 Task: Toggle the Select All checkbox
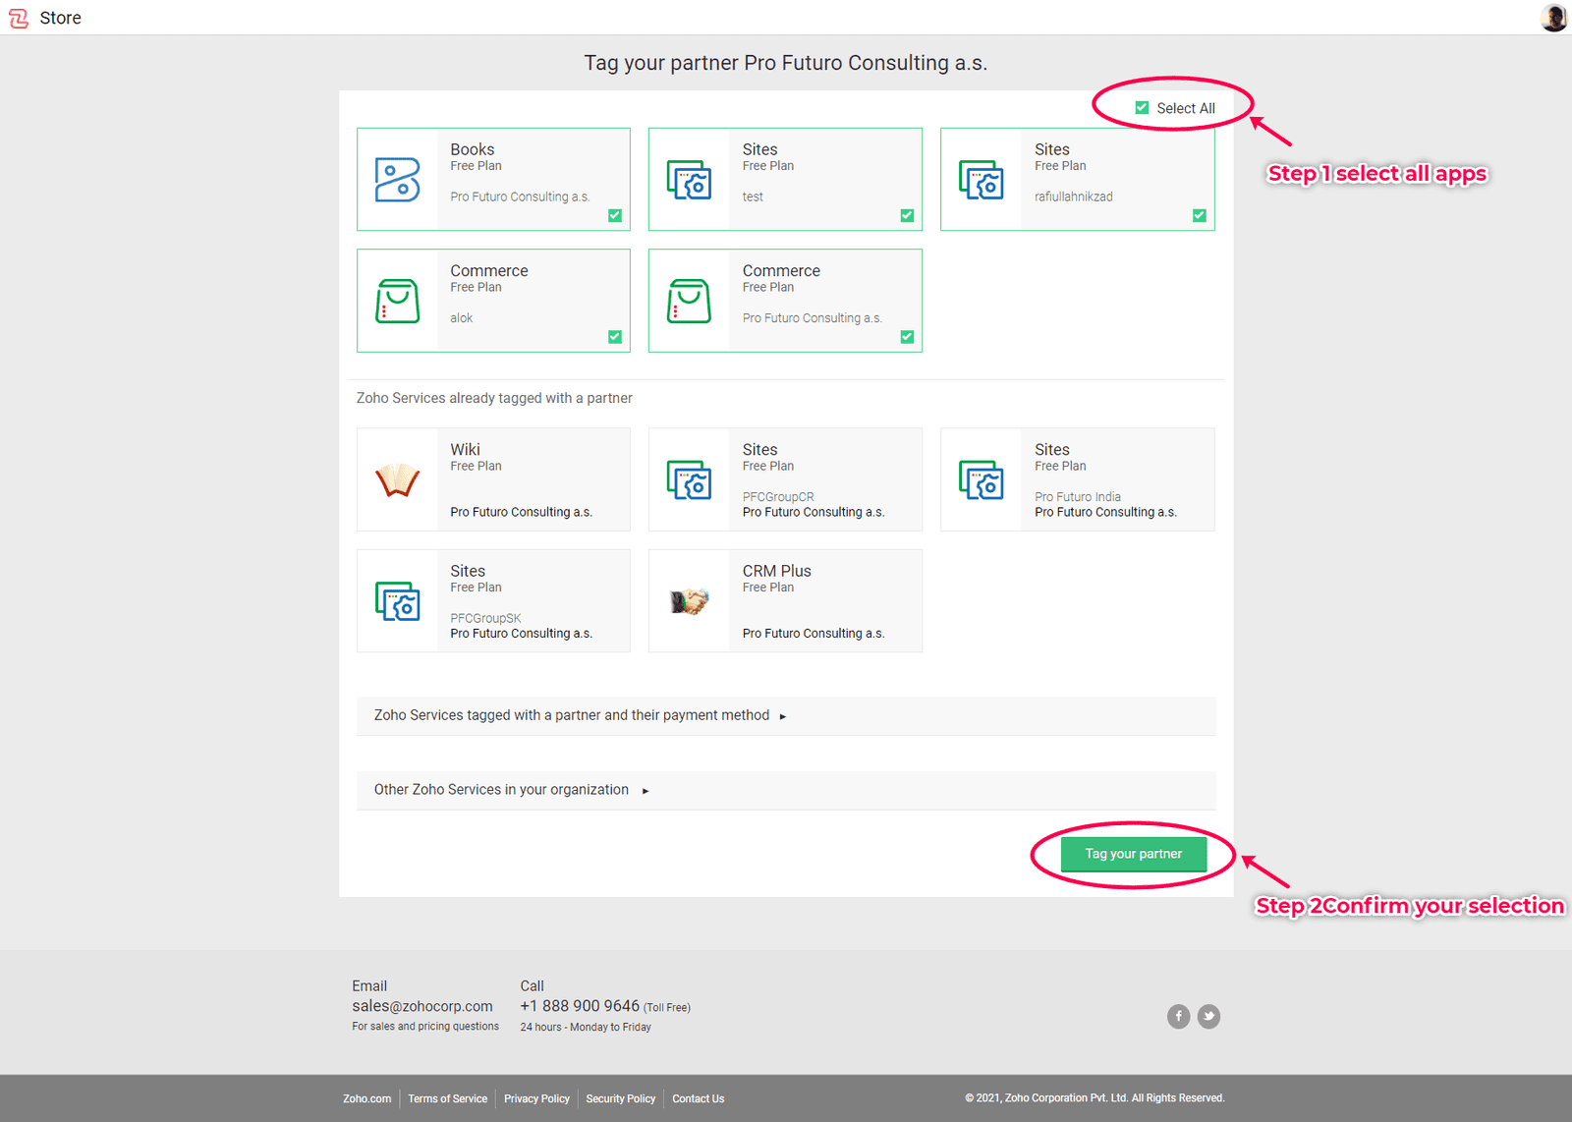coord(1142,108)
